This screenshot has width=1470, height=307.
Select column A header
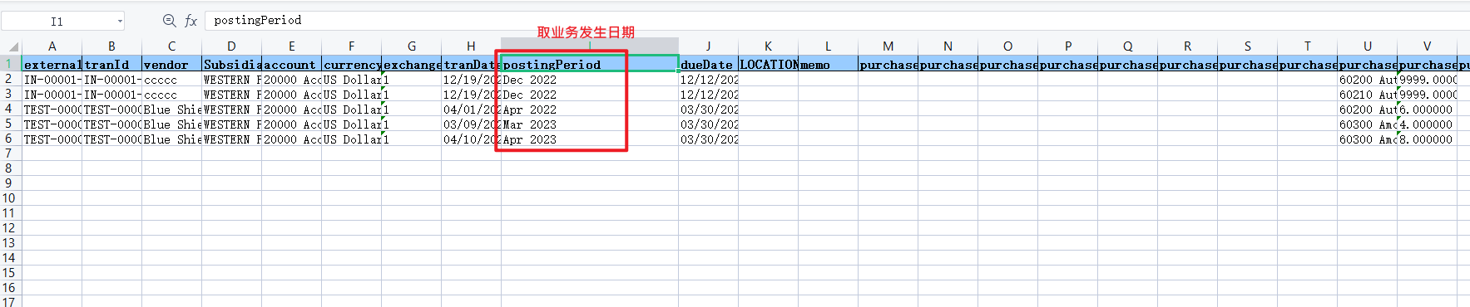pyautogui.click(x=52, y=46)
